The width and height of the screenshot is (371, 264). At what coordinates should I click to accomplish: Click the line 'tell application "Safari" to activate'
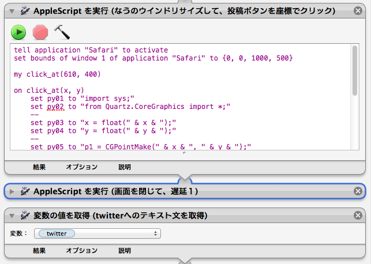91,50
